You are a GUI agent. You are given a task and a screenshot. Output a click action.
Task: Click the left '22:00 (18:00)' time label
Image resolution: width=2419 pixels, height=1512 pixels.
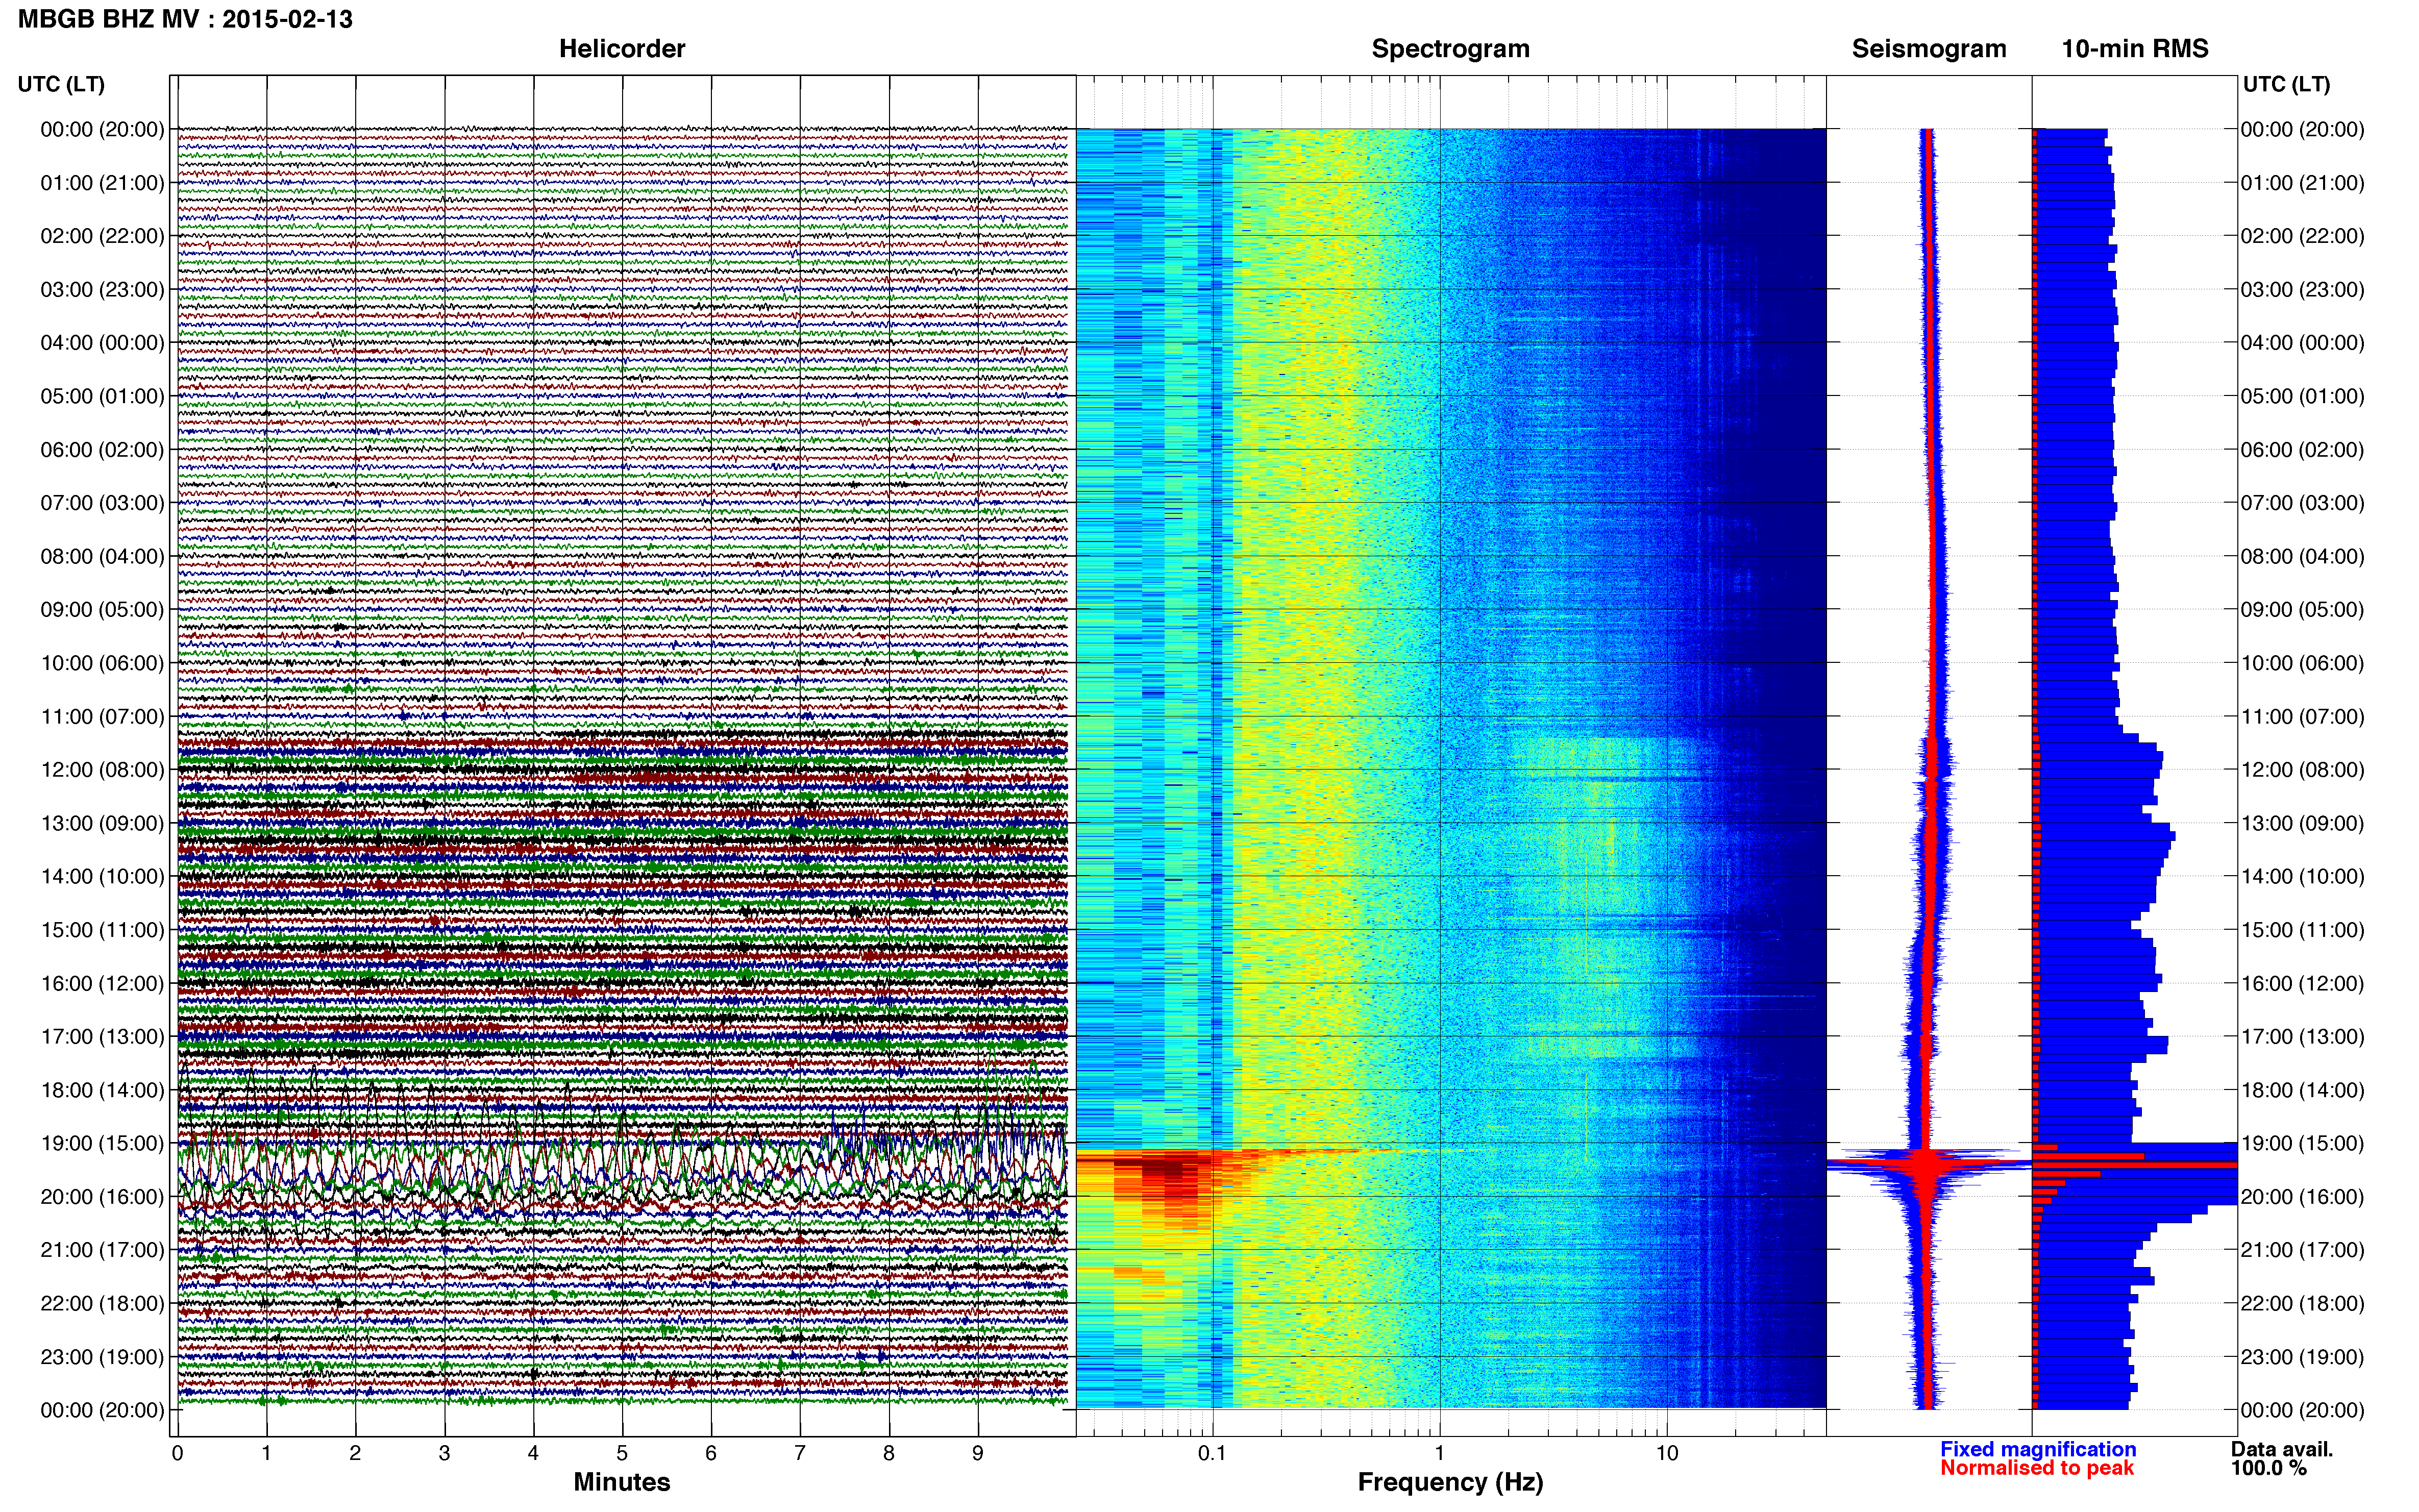[x=102, y=1304]
